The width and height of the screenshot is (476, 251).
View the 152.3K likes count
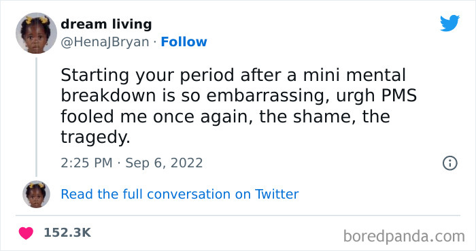(67, 233)
